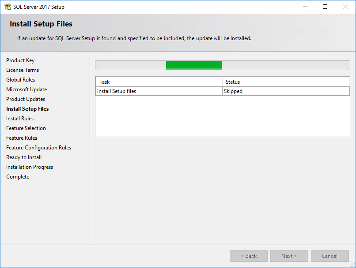Close the setup window with X

(345, 7)
